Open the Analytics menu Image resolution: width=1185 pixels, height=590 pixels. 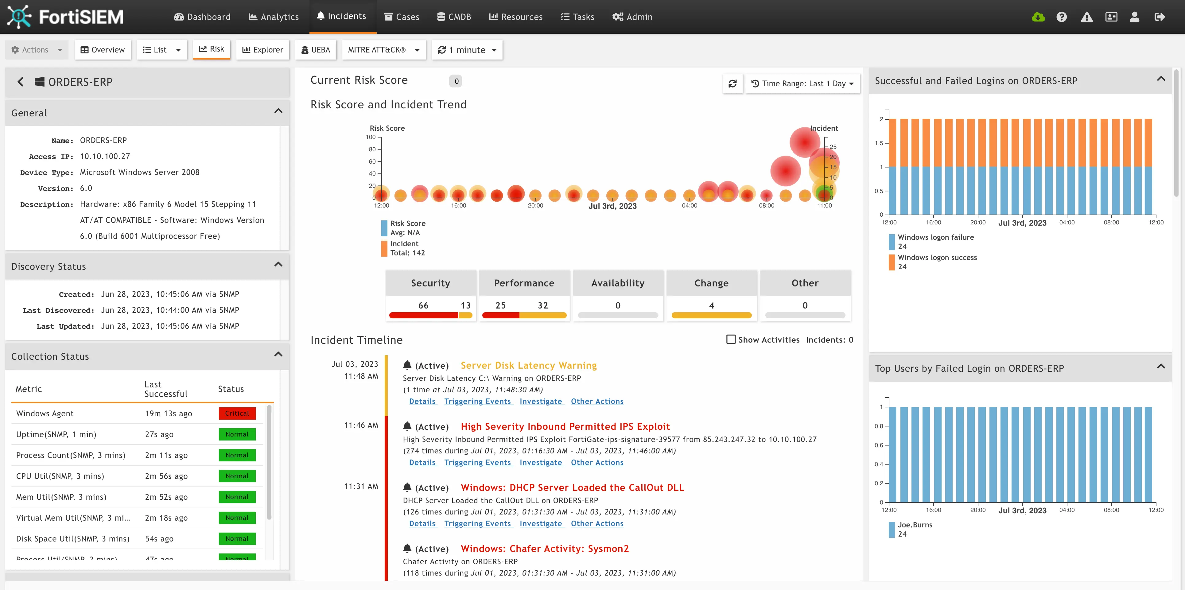(x=274, y=17)
